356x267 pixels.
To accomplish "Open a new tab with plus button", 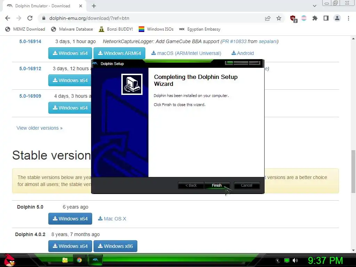I will click(x=94, y=6).
